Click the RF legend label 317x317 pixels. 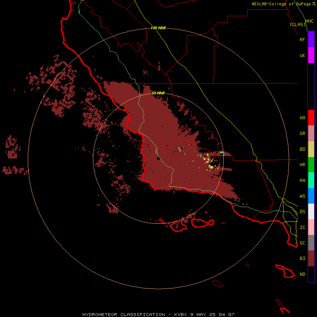(302, 39)
